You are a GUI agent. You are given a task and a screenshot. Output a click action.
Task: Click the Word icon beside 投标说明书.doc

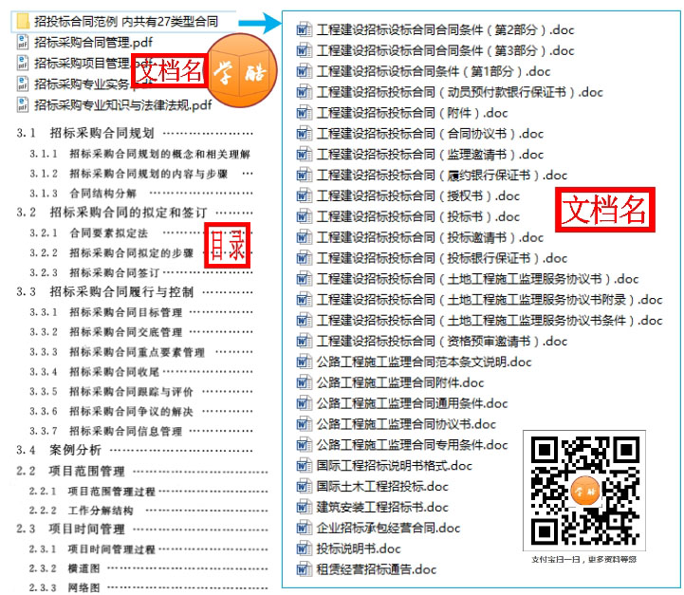tap(304, 549)
